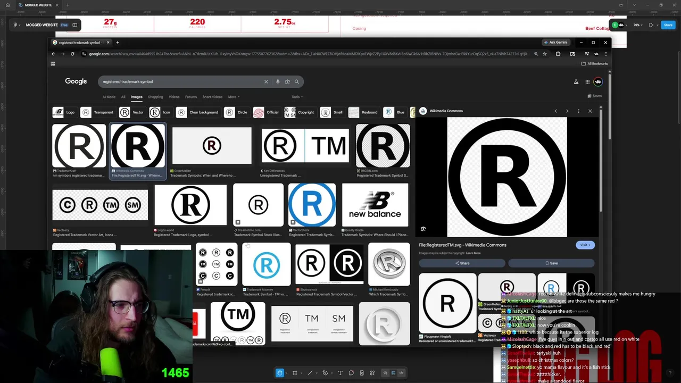Filter images by Clear background chip
The image size is (681, 383).
point(198,112)
